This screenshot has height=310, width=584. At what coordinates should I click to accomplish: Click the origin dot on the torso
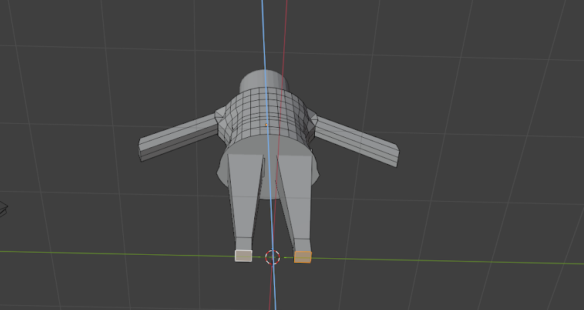pos(267,124)
